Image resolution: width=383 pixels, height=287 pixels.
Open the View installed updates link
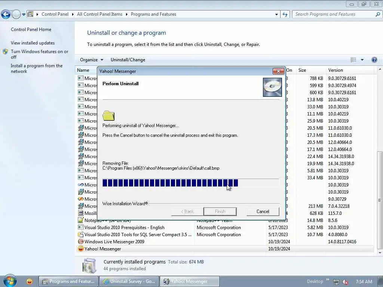(x=33, y=43)
